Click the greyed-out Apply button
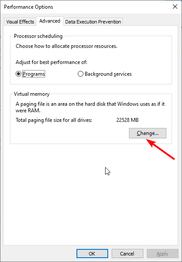The image size is (182, 262). coord(162,254)
